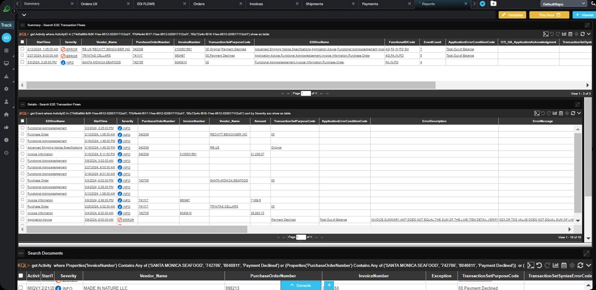This screenshot has width=596, height=290.
Task: Open the Search Documents toolbar chevron menu
Action: pos(589,265)
